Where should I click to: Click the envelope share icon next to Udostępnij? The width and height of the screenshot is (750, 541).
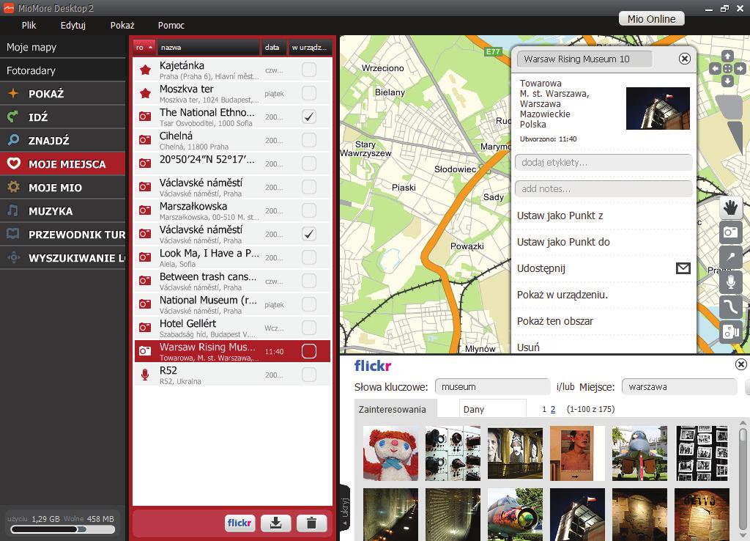pyautogui.click(x=683, y=268)
